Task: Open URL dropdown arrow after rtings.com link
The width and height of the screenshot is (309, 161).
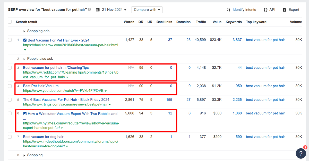Action: [x=110, y=105]
